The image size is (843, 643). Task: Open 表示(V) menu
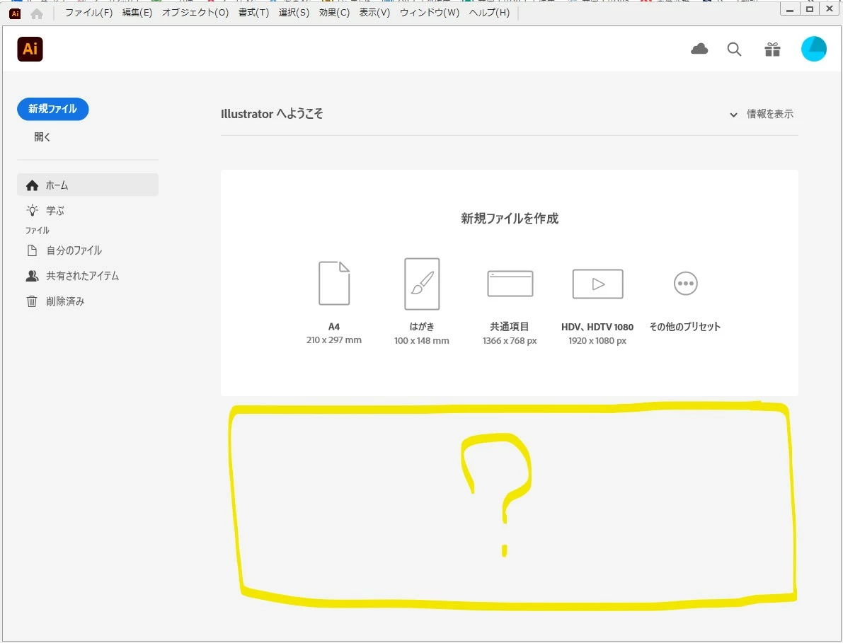pyautogui.click(x=374, y=13)
